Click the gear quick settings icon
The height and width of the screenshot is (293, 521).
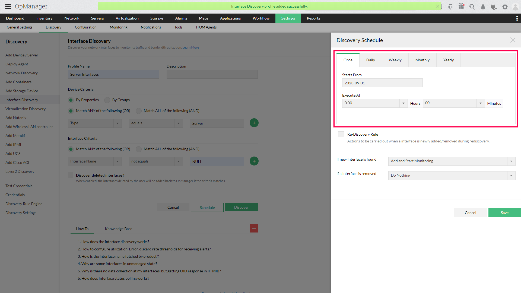point(505,7)
